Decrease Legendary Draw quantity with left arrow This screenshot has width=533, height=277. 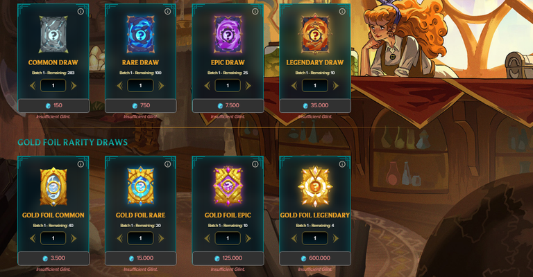(294, 86)
